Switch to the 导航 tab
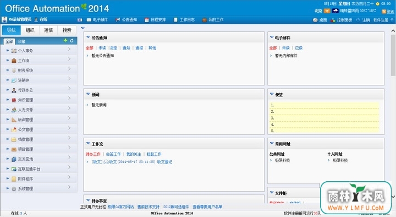 click(12, 30)
